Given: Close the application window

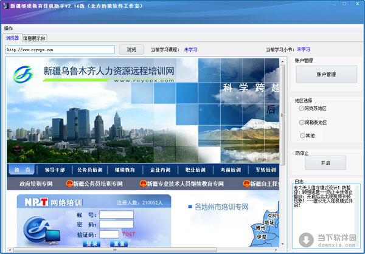Looking at the screenshot, I should [357, 4].
